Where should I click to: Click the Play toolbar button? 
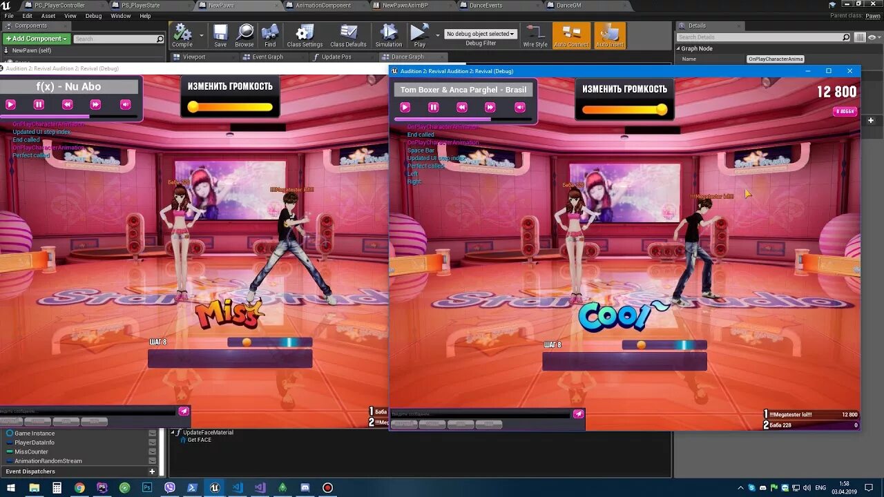pos(419,36)
